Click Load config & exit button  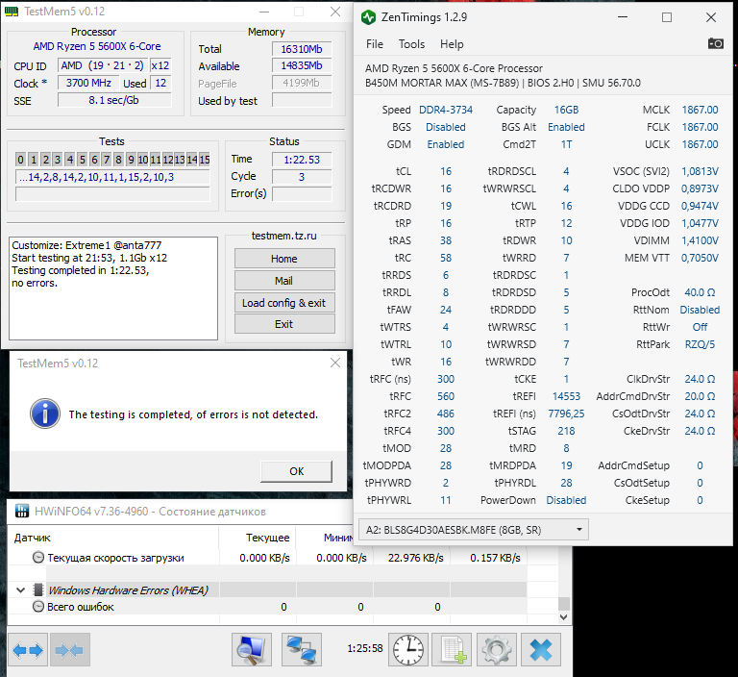point(284,303)
